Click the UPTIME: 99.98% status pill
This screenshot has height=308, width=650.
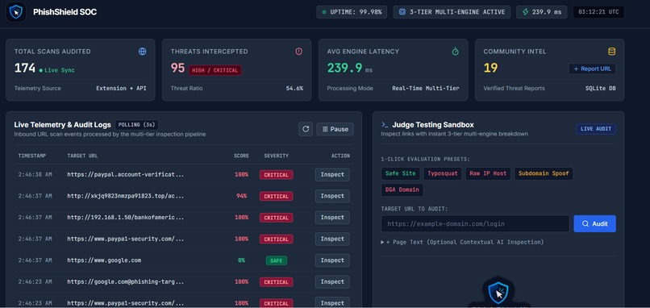click(x=352, y=12)
